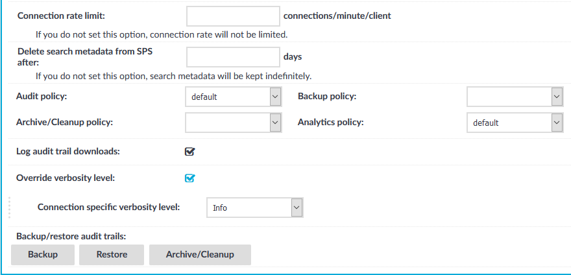571x275 pixels.
Task: Click the 'Backup/restore audit trails:' heading
Action: click(71, 236)
